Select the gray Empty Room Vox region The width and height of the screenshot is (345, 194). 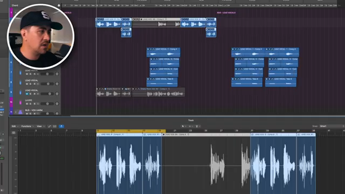[x=158, y=92]
